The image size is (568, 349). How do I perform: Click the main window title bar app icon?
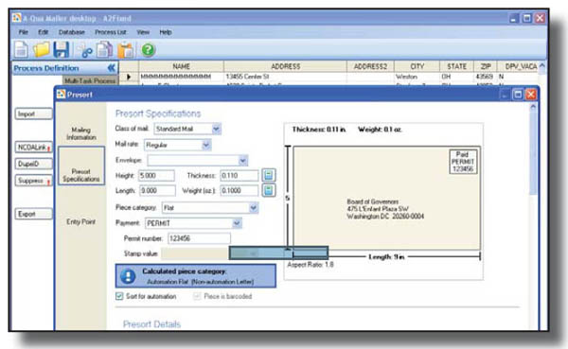[x=17, y=18]
